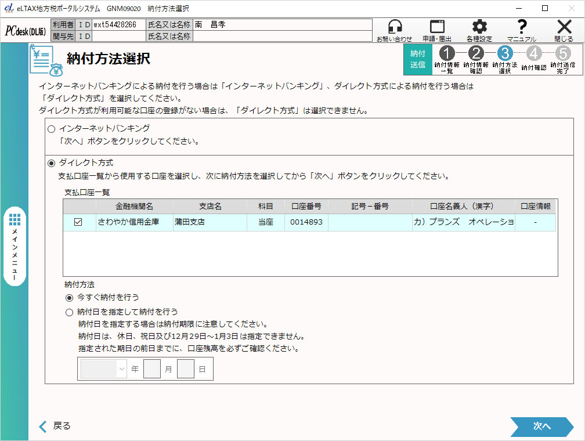Choose 納付日を指定して納付を行う option
Screen dimensions: 585x441
(x=70, y=312)
